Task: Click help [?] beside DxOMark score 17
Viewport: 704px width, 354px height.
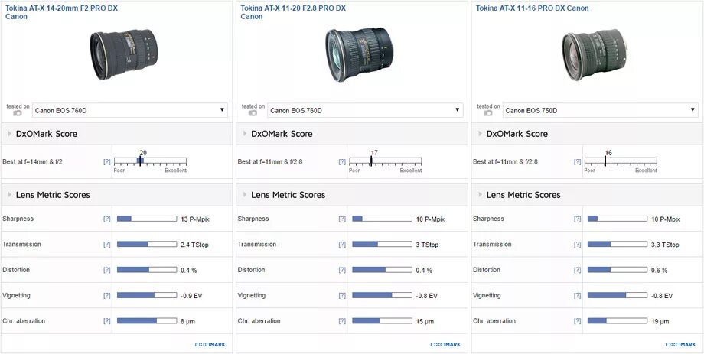Action: pos(342,162)
